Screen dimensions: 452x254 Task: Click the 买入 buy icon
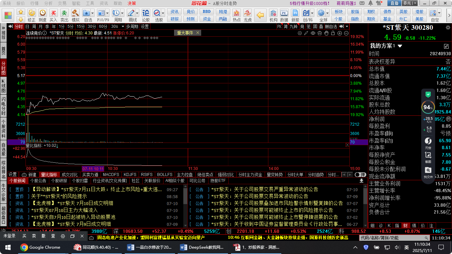(x=53, y=13)
